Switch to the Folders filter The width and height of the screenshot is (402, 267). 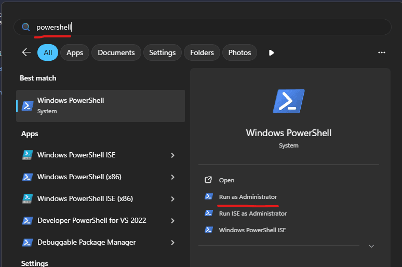[202, 52]
